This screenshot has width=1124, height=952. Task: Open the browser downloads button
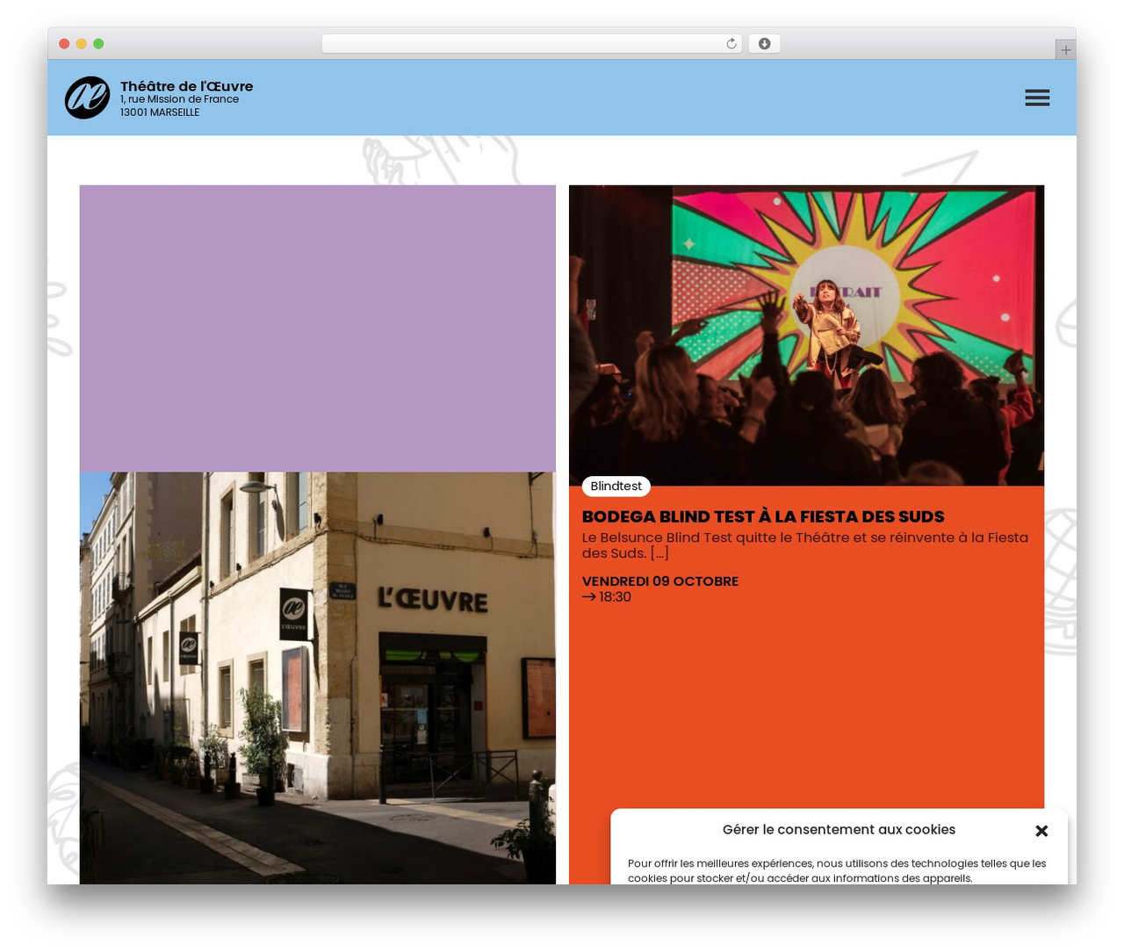point(764,44)
